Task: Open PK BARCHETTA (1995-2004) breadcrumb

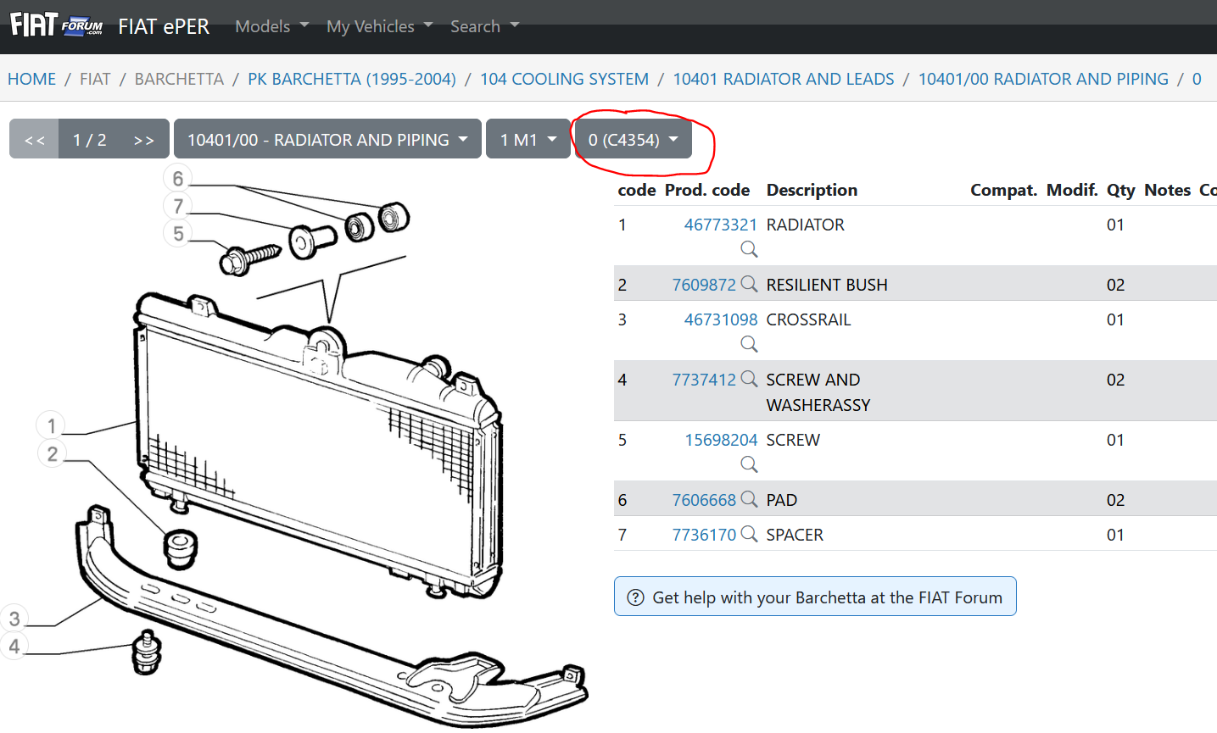Action: [352, 79]
